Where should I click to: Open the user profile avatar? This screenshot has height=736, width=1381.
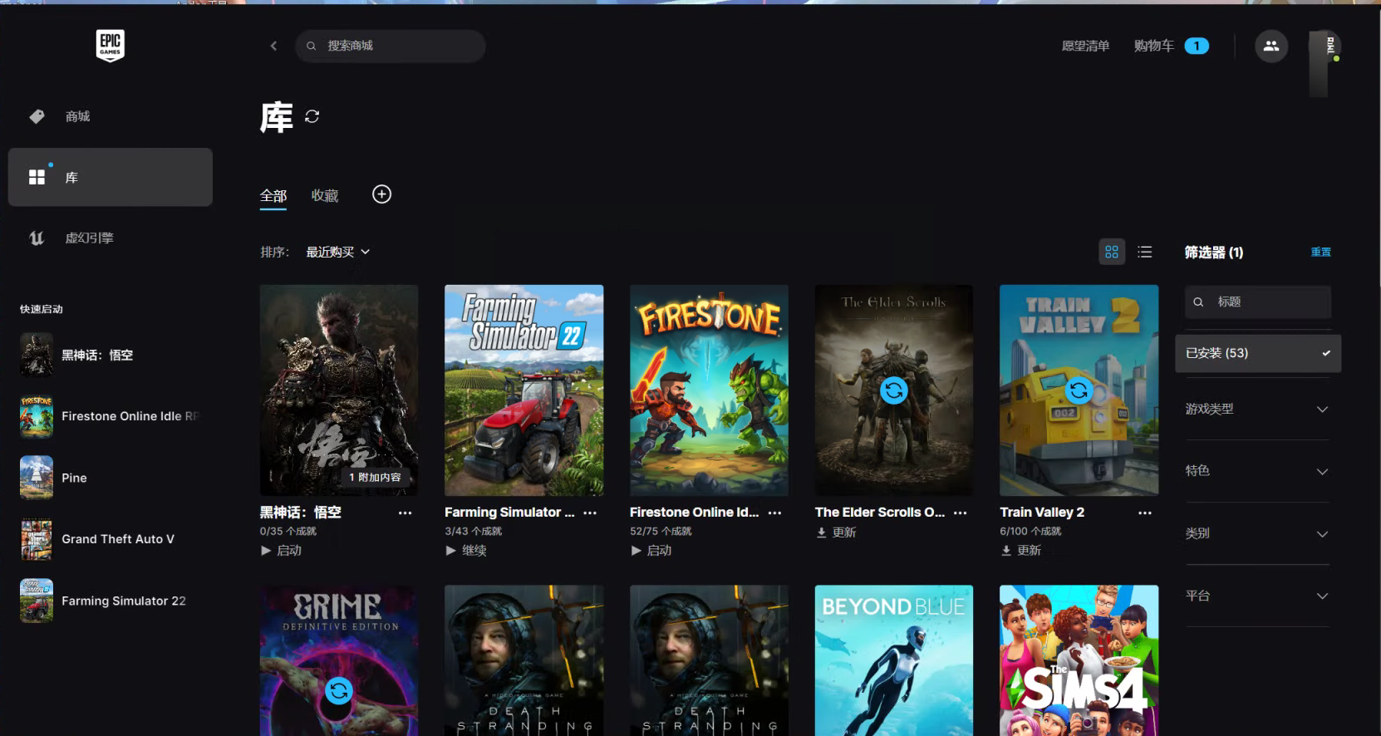1324,46
